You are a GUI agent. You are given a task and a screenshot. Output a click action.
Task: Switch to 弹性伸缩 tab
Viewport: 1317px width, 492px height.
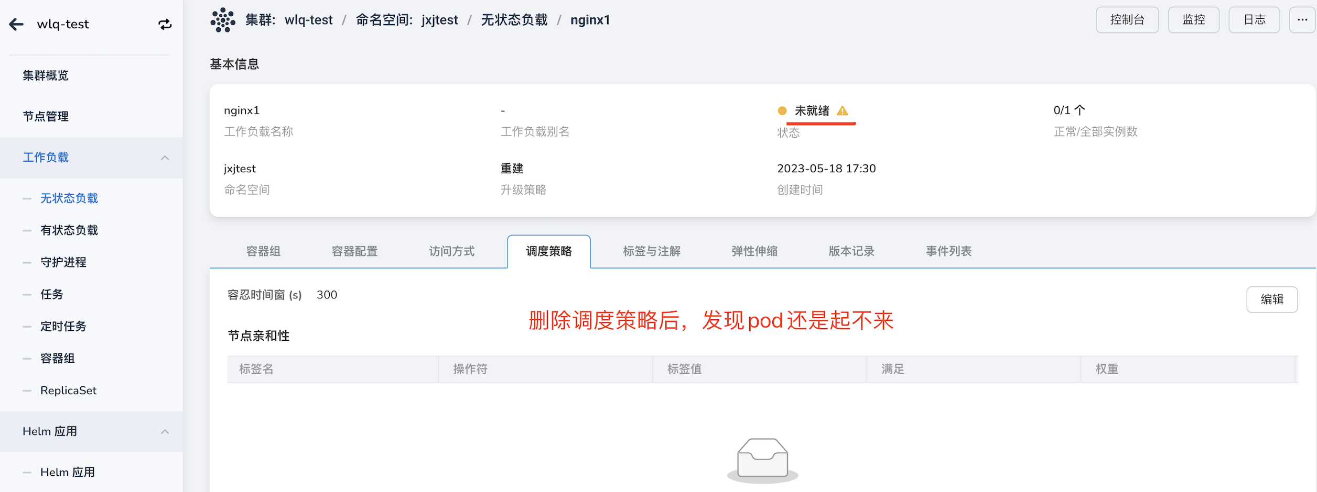754,251
